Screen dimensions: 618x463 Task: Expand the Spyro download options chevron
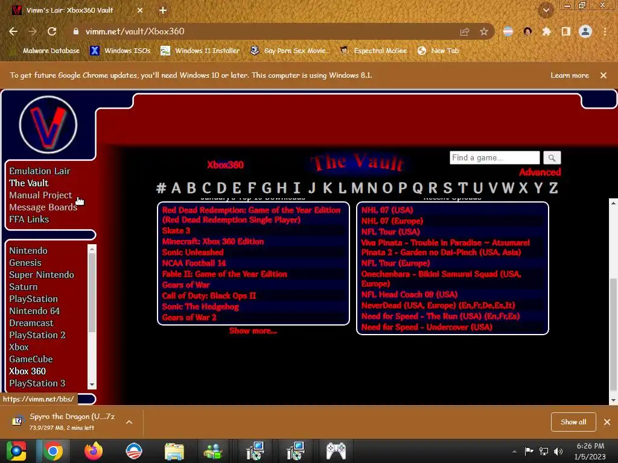(x=129, y=422)
